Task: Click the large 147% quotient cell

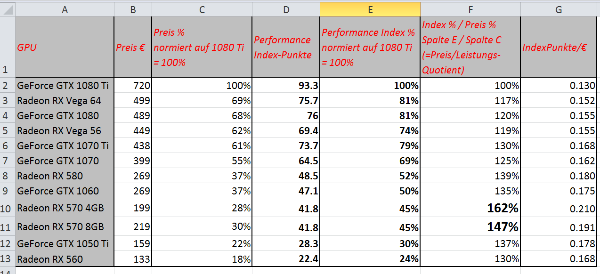Action: [470, 227]
